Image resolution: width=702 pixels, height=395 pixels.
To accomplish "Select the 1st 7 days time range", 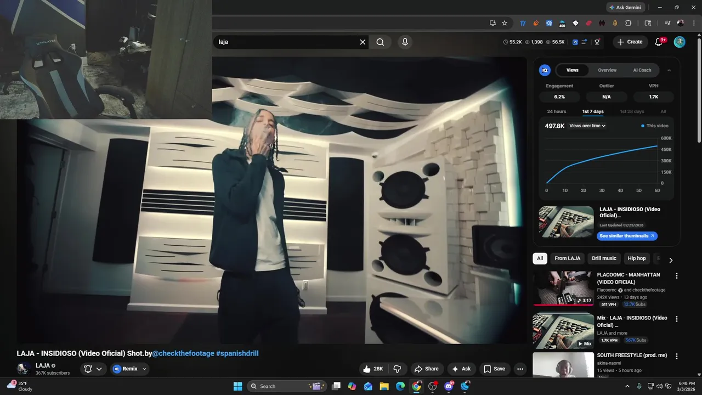I will coord(593,111).
